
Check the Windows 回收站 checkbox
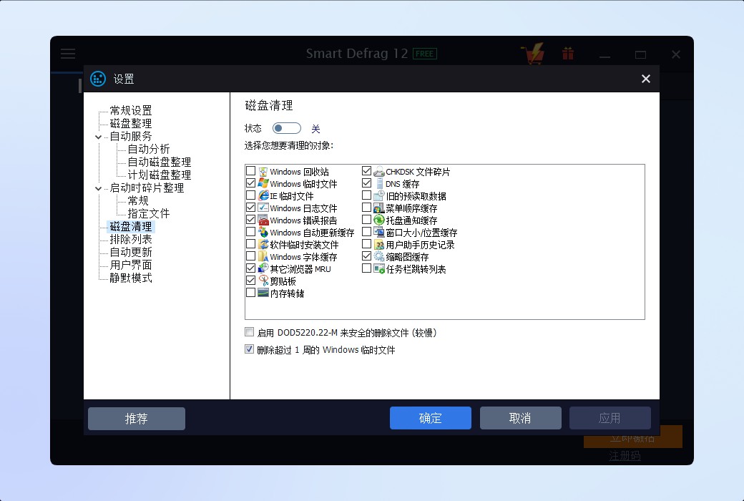pyautogui.click(x=251, y=171)
